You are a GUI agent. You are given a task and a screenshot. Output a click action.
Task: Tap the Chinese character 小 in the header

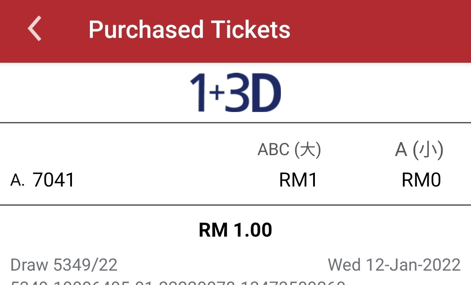[428, 149]
